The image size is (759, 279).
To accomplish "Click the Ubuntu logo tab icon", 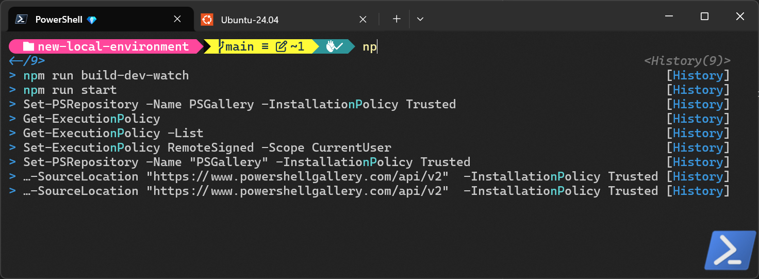I will click(207, 20).
